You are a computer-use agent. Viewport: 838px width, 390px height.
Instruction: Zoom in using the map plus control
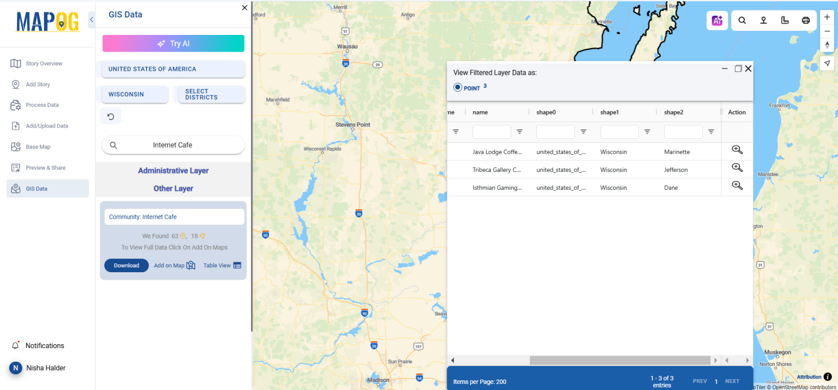[827, 17]
